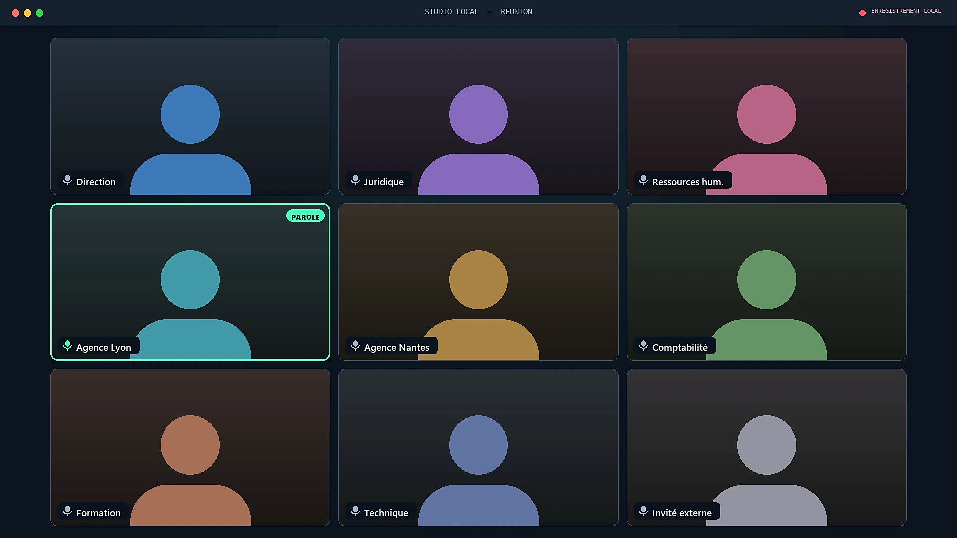The width and height of the screenshot is (957, 538).
Task: Click the "Ressources hum." name label
Action: [x=688, y=182]
